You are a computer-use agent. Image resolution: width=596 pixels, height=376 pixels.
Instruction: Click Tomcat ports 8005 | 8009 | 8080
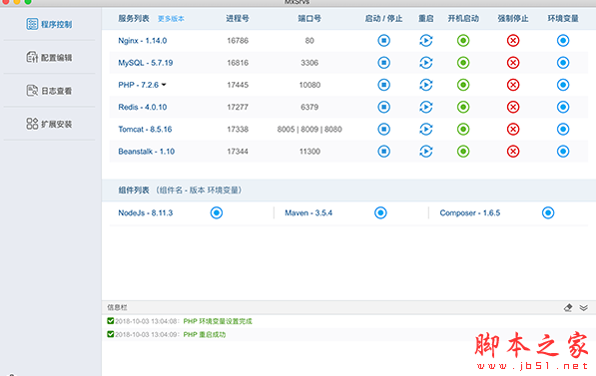pos(309,129)
